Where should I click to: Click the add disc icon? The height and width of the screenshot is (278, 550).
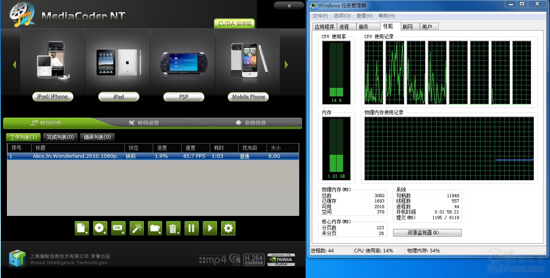point(100,228)
